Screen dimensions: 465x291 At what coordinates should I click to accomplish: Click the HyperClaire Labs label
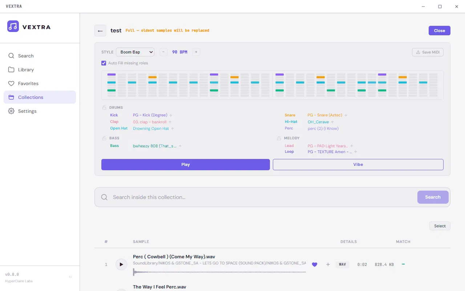tap(19, 281)
